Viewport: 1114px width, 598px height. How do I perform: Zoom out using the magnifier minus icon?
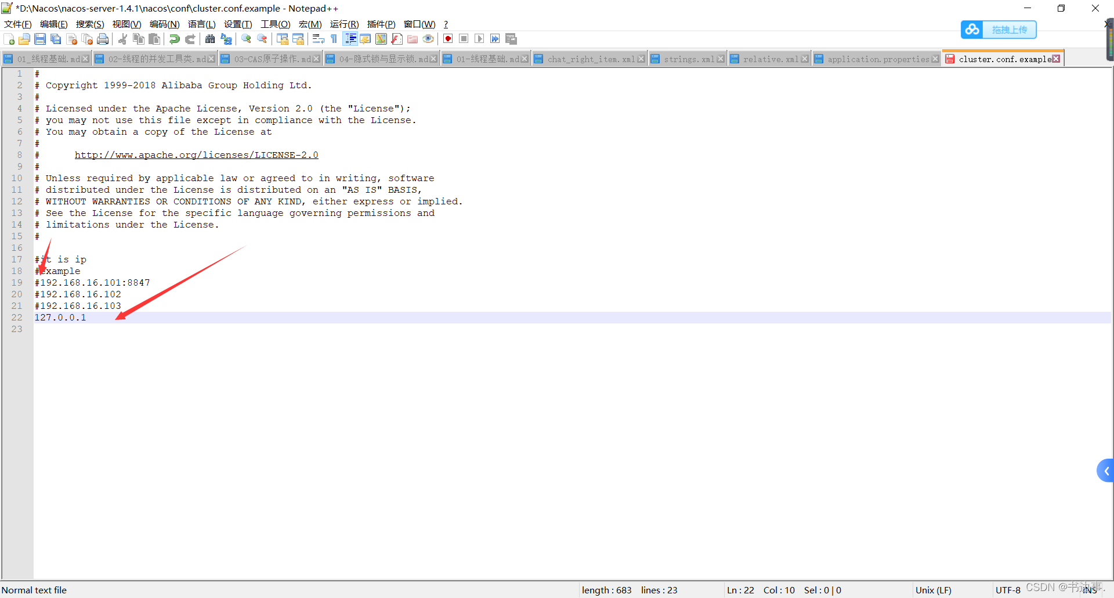pyautogui.click(x=262, y=38)
